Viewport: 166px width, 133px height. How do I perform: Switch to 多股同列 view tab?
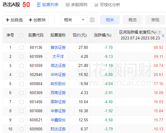click(x=76, y=5)
